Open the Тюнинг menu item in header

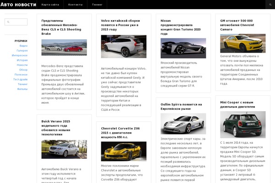click(97, 5)
